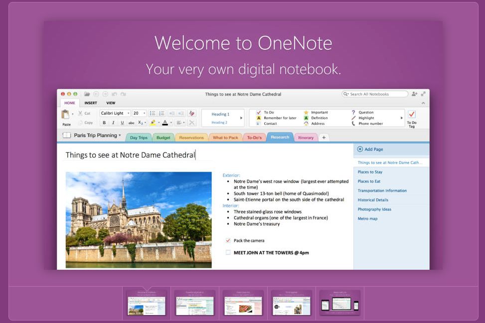
Task: Select the Question tag
Action: tap(362, 112)
